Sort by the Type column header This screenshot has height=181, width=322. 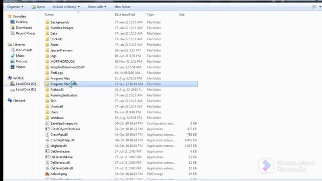click(150, 15)
